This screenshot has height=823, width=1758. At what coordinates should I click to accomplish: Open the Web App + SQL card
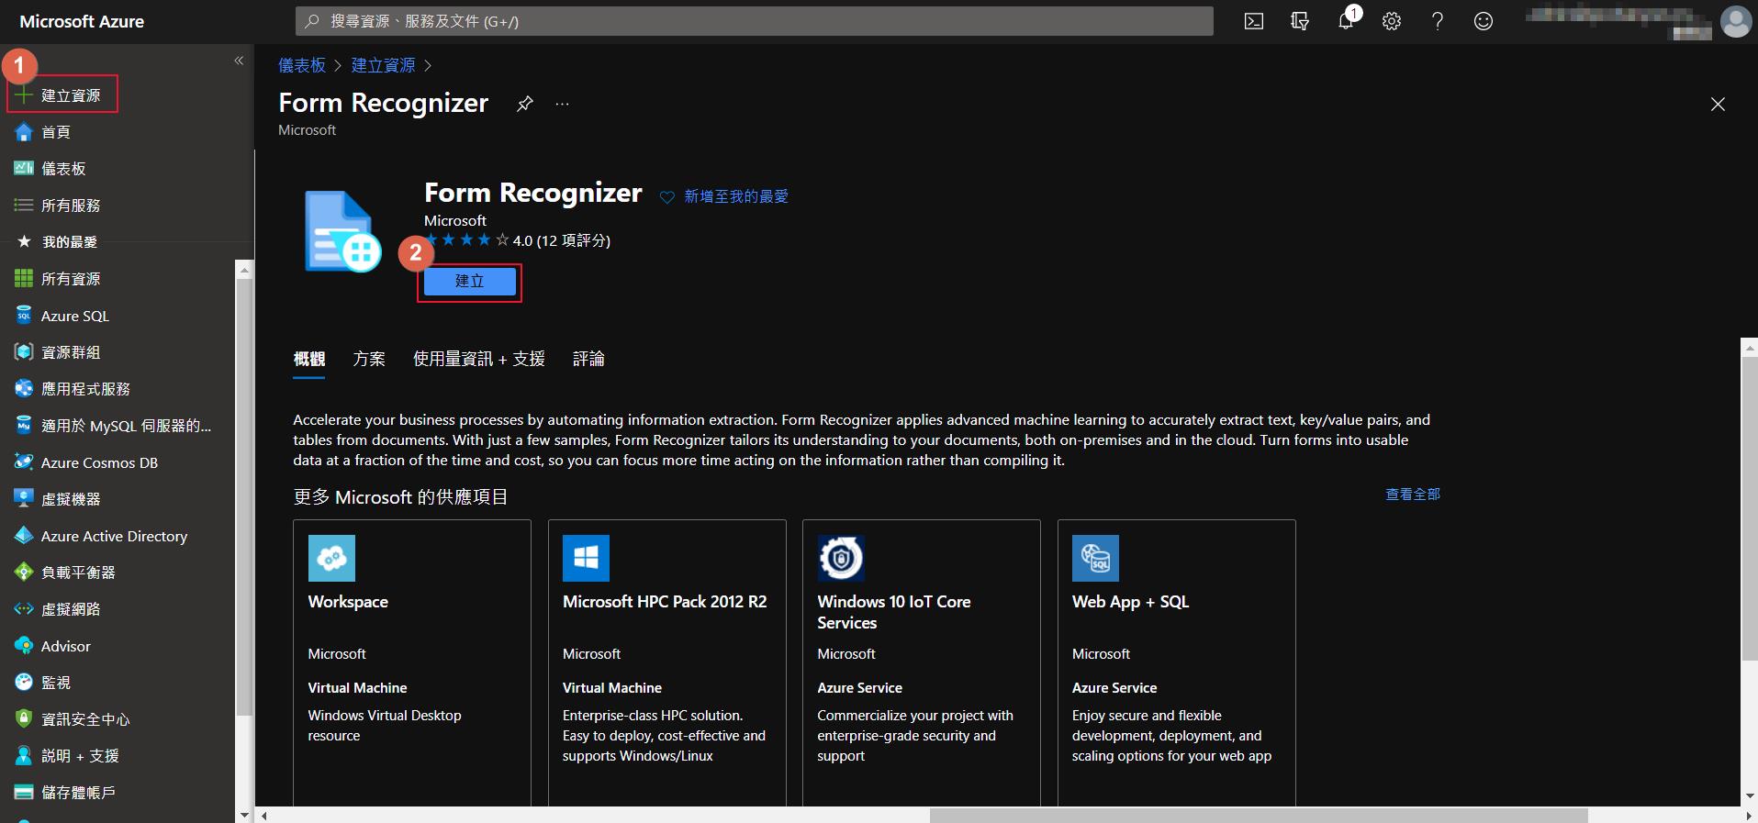1176,662
